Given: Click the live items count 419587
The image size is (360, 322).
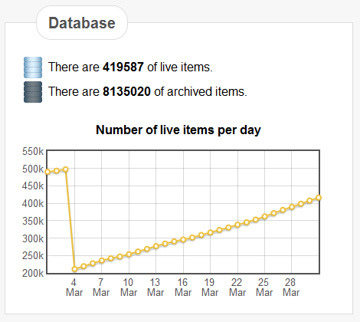Looking at the screenshot, I should [123, 67].
